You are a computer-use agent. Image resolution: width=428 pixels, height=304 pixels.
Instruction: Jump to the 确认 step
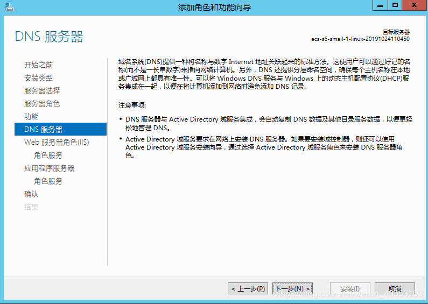click(x=31, y=194)
